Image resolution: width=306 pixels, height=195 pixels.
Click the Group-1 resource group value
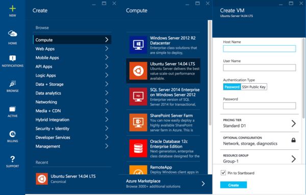tap(231, 161)
